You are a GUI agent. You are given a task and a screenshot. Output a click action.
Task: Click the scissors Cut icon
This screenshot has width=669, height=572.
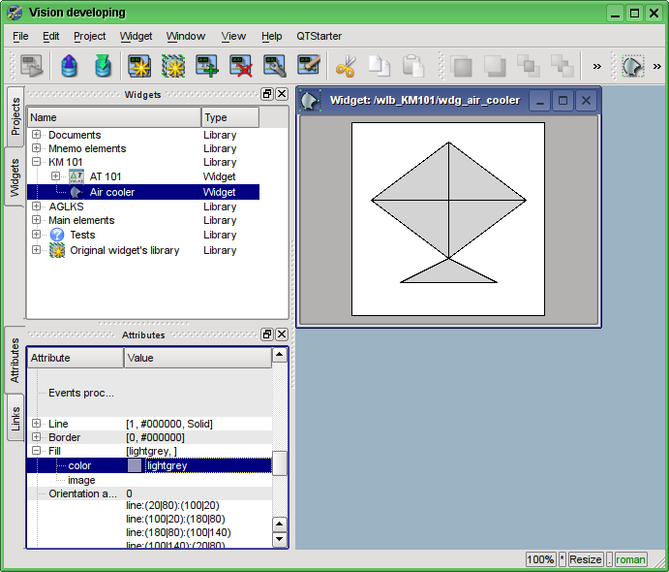point(345,67)
